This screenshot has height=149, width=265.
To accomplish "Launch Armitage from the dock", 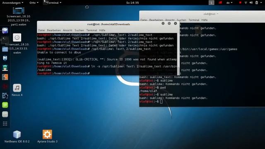I will [x=5, y=68].
